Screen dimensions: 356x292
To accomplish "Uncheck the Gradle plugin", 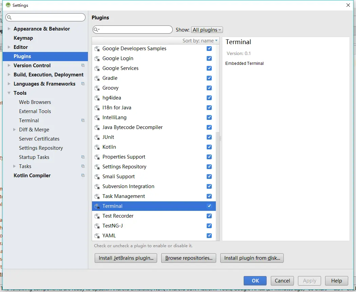I will (209, 78).
